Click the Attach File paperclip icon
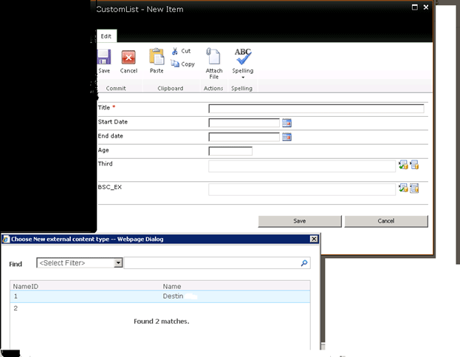 coord(213,56)
